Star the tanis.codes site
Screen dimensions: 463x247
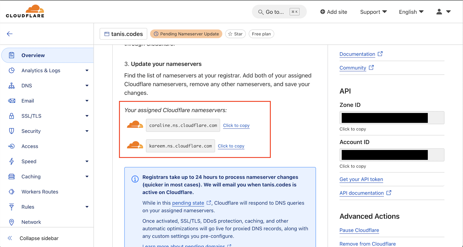point(235,34)
